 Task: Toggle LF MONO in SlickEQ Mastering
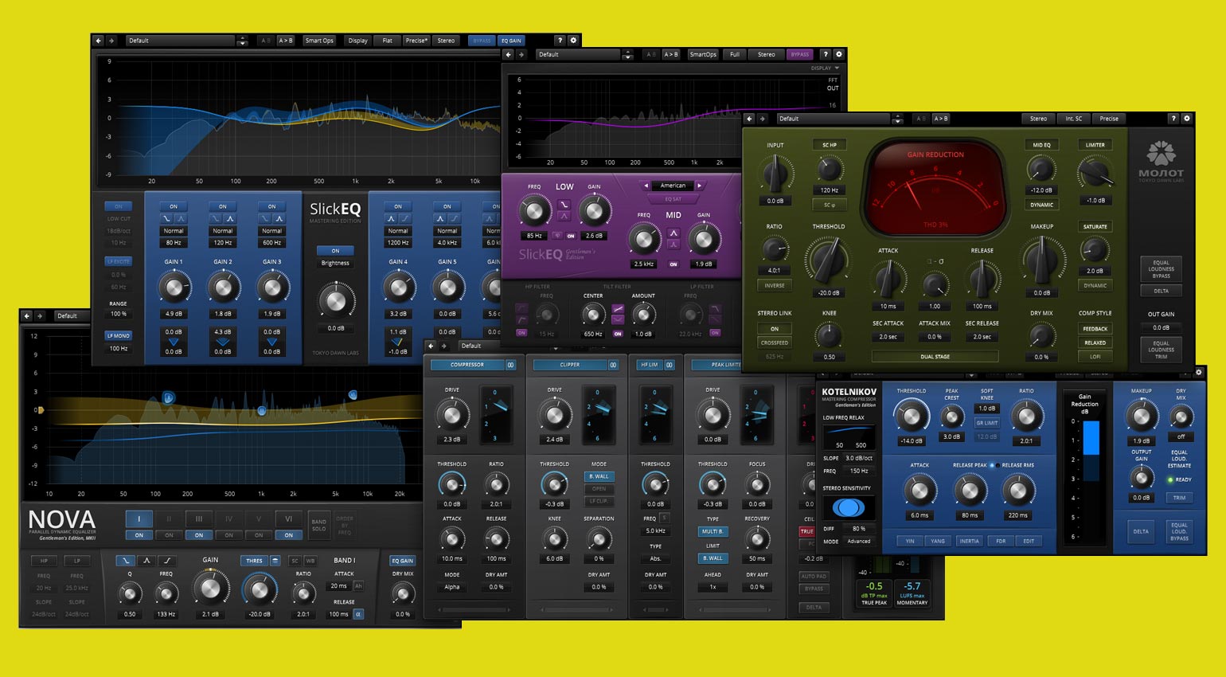point(119,335)
